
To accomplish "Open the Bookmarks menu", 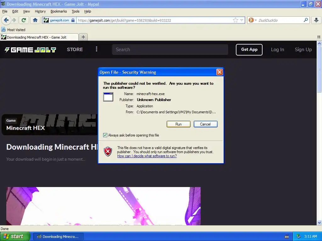I will (59, 11).
